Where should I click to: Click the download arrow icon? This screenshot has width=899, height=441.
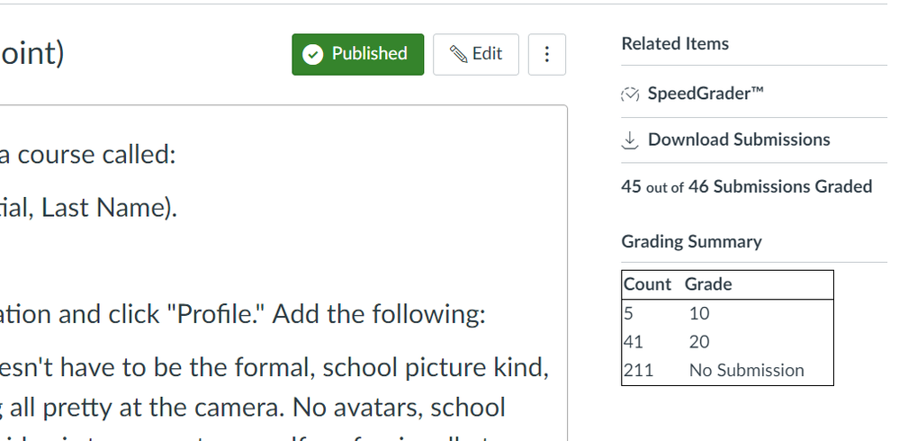click(630, 139)
